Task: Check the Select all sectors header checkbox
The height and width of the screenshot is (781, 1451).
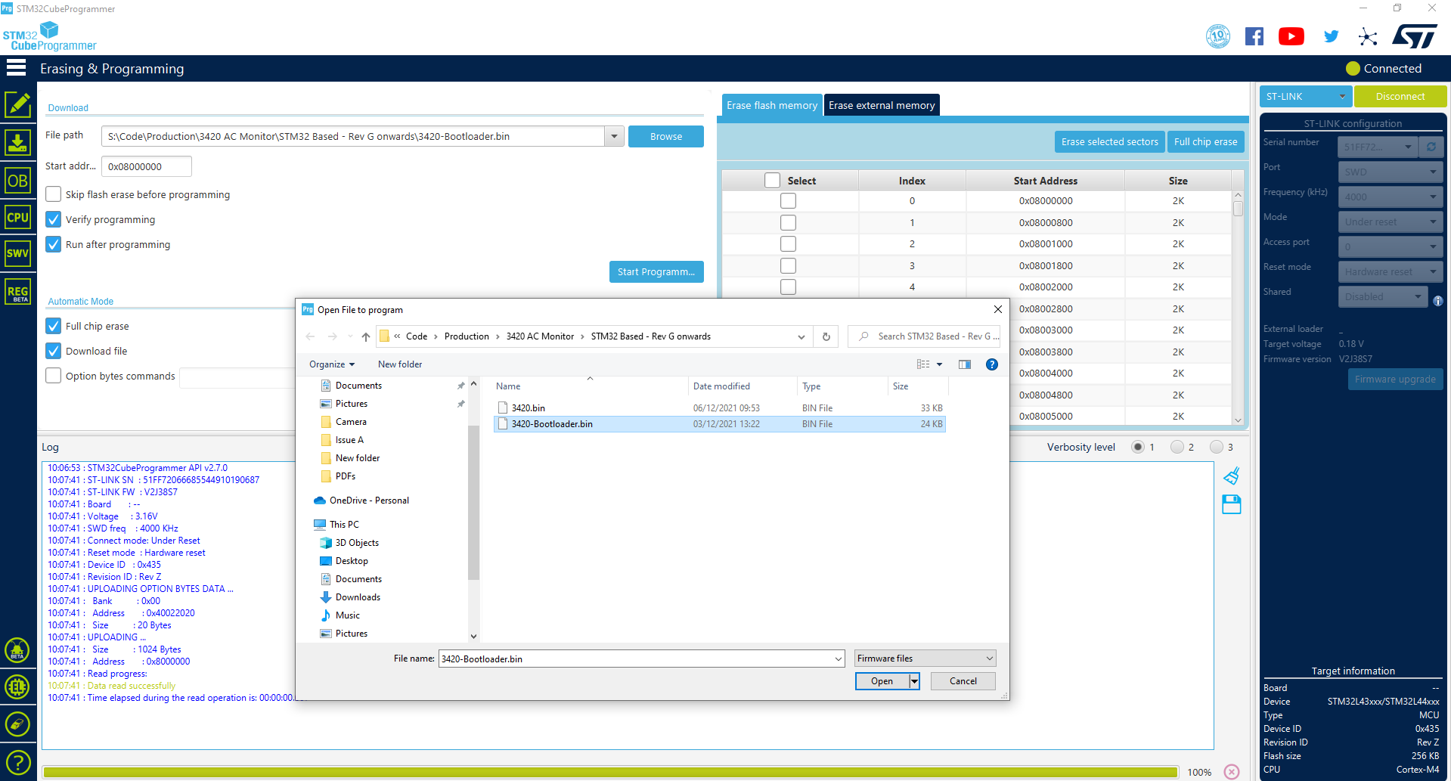Action: click(772, 181)
